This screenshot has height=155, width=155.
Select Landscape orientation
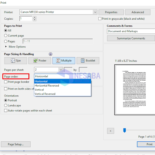tap(6, 105)
